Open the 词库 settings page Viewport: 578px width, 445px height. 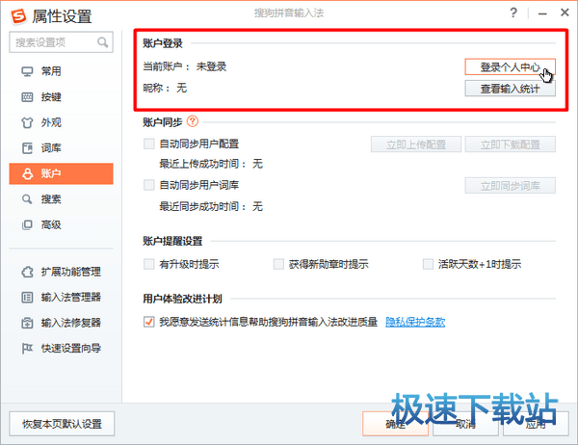pyautogui.click(x=62, y=148)
